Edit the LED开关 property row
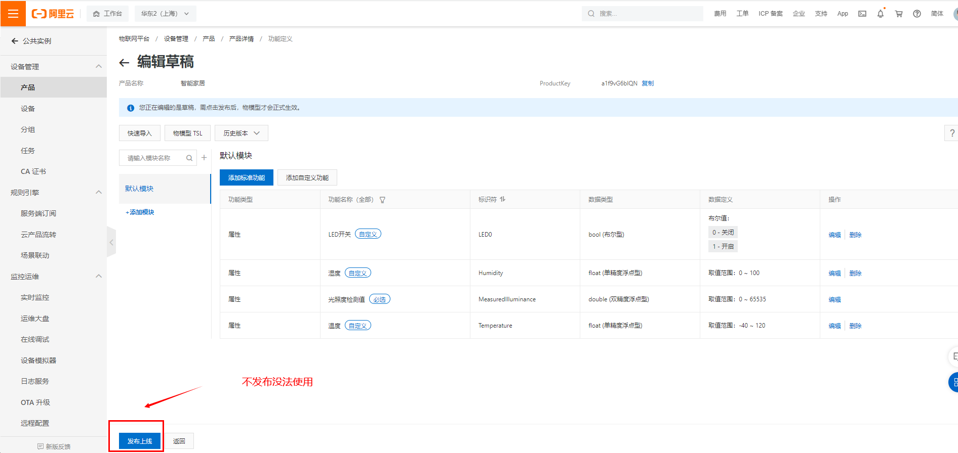Viewport: 958px width, 453px height. (834, 235)
